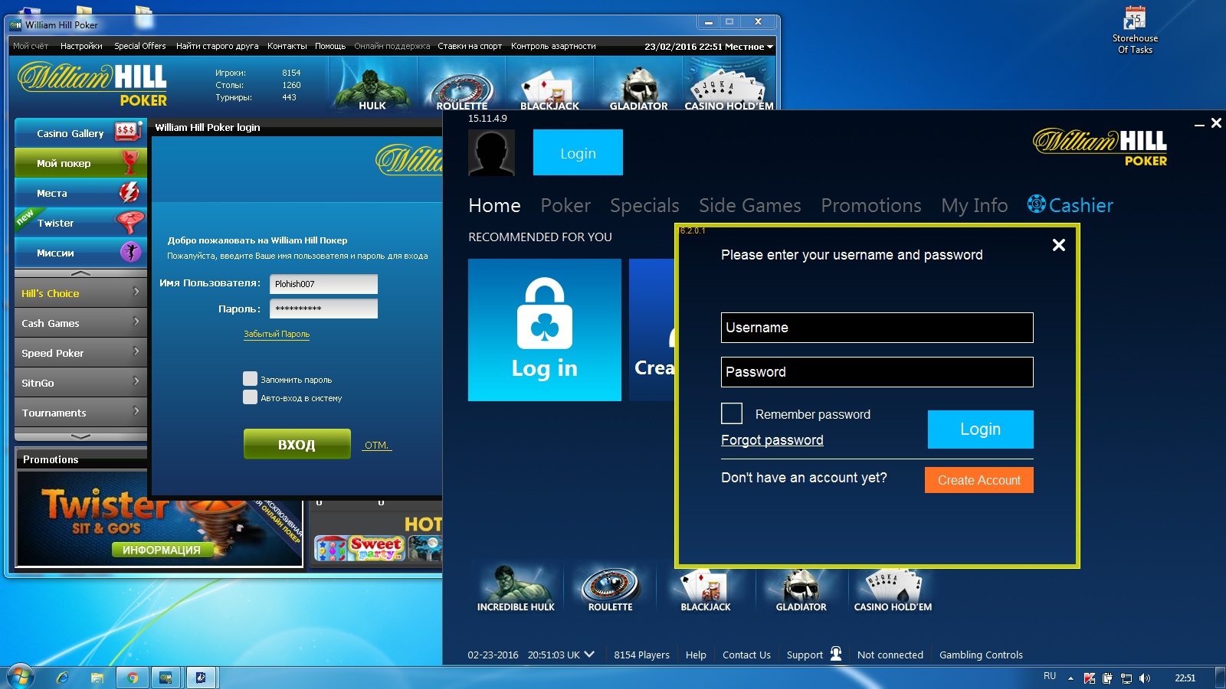Click the blue Login button in dialog
Viewport: 1226px width, 689px height.
pos(980,429)
